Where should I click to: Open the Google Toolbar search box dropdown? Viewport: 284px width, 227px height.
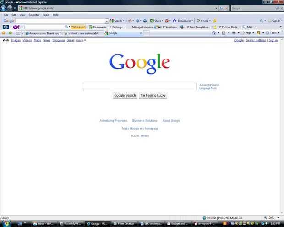tap(107, 21)
